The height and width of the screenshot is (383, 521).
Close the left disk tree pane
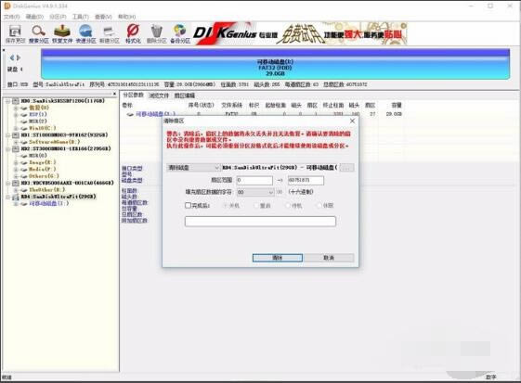[114, 94]
